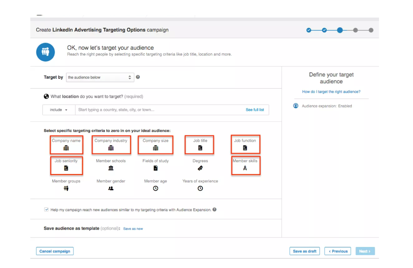Click the Years of experience clock icon
This screenshot has width=413, height=268.
(200, 189)
